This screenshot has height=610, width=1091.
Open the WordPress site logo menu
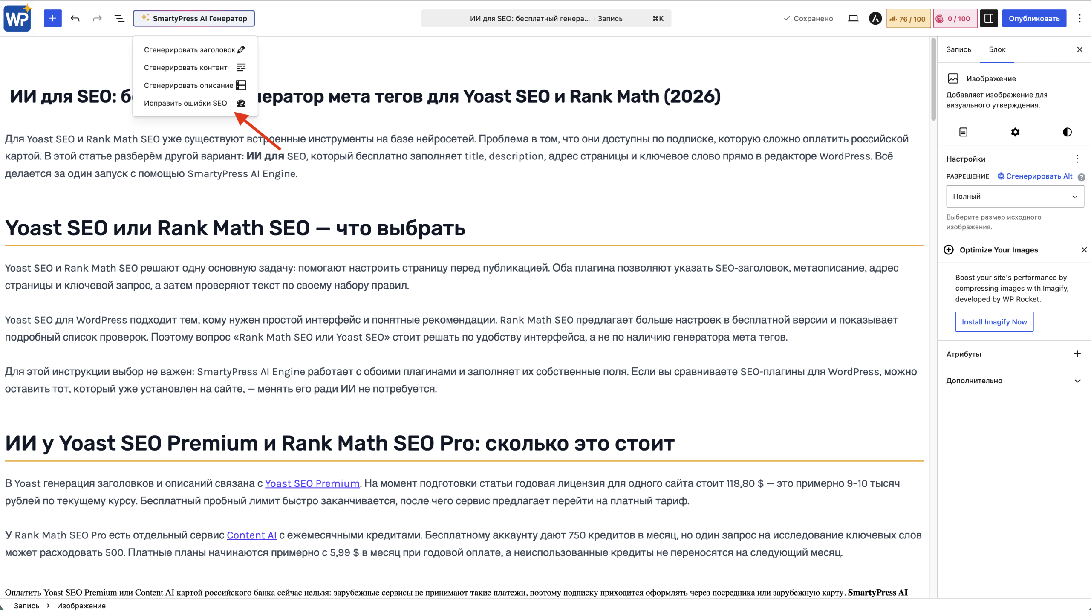(x=17, y=18)
